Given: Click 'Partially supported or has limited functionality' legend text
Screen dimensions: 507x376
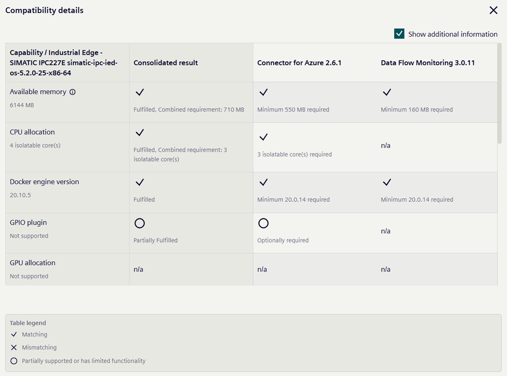Looking at the screenshot, I should tap(84, 361).
